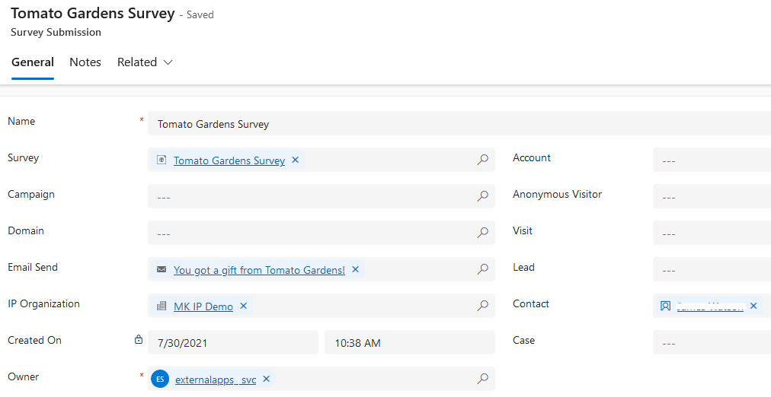Select the empty Account field

(712, 160)
